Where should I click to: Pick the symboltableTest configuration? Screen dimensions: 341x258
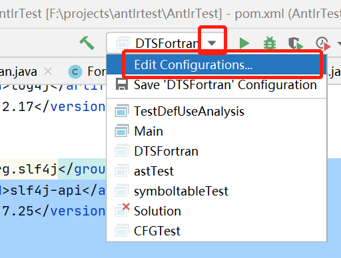point(216,191)
